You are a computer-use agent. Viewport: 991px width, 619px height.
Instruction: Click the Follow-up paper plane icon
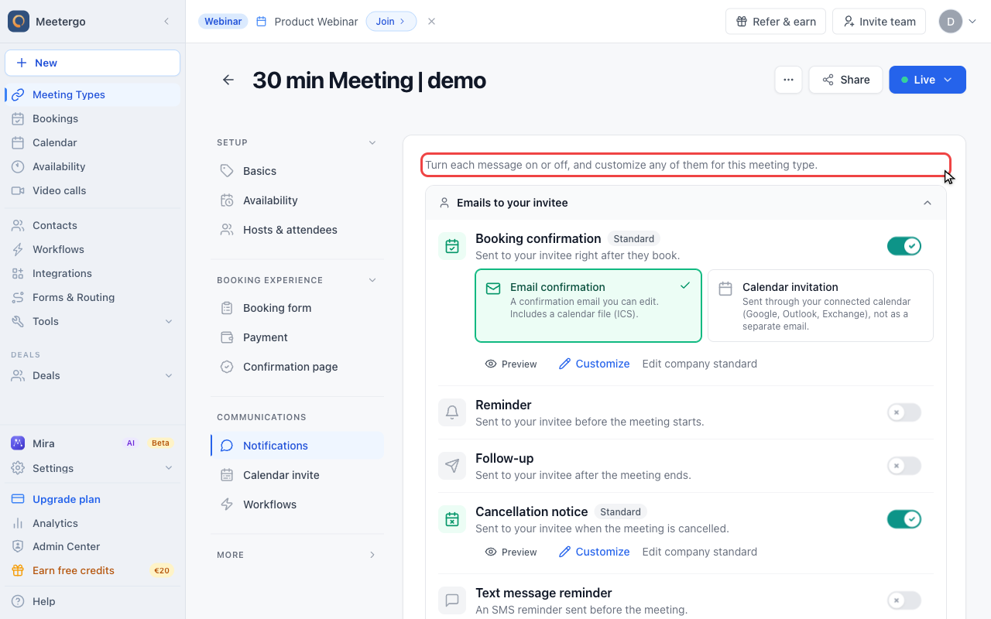tap(452, 466)
